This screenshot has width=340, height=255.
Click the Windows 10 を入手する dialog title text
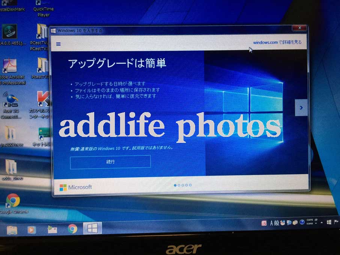[80, 30]
